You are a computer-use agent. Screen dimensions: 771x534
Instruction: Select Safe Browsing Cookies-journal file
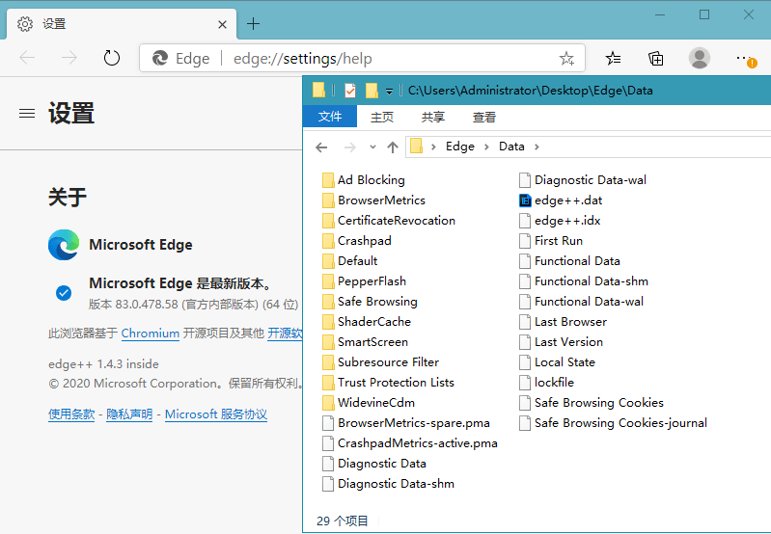tap(613, 423)
